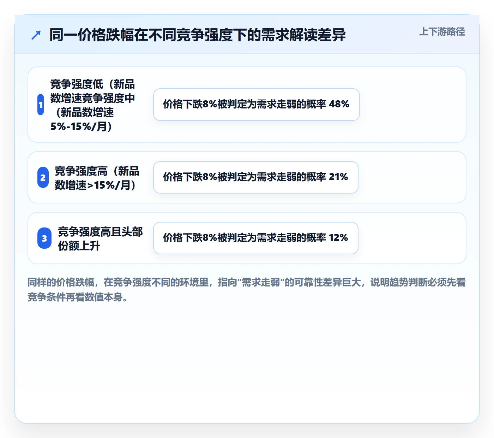494x438 pixels.
Task: Click the label 竞争强度高且头部份额上升
Action: [100, 238]
